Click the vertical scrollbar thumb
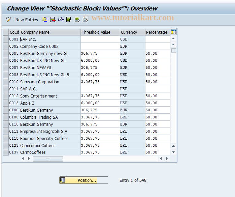Image resolution: width=235 pixels, height=197 pixels. (x=173, y=50)
